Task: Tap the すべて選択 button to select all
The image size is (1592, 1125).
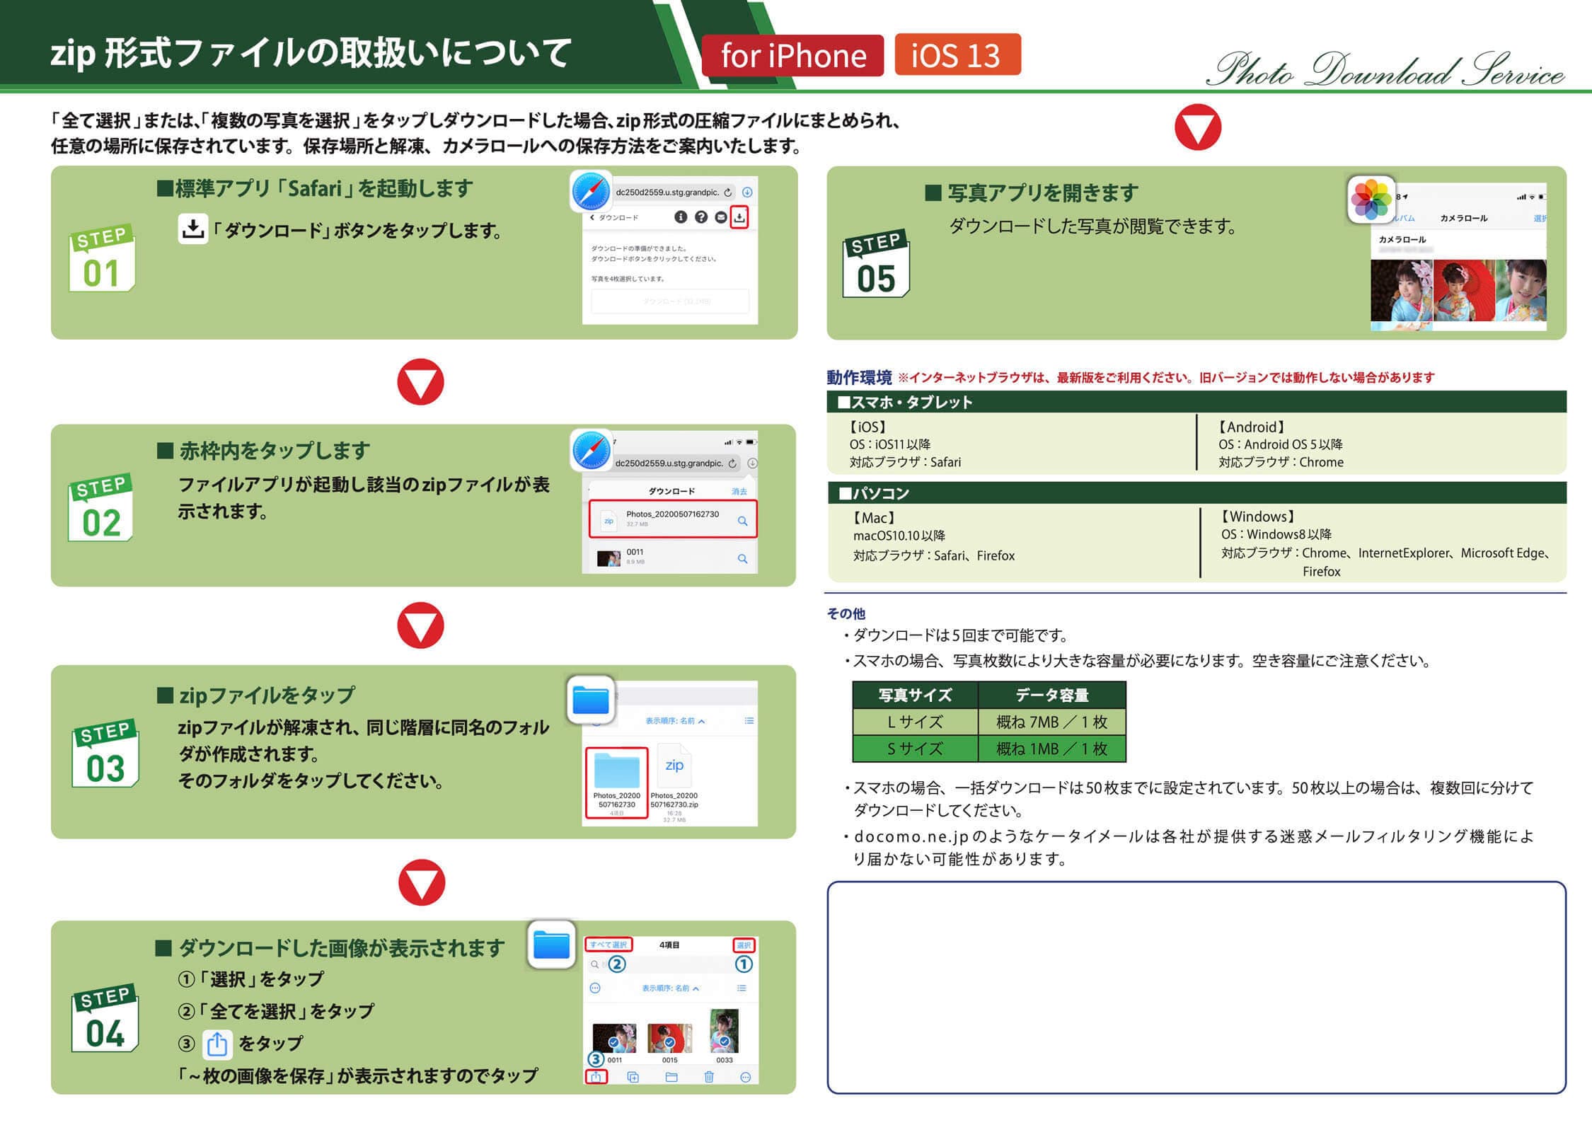Action: tap(608, 944)
